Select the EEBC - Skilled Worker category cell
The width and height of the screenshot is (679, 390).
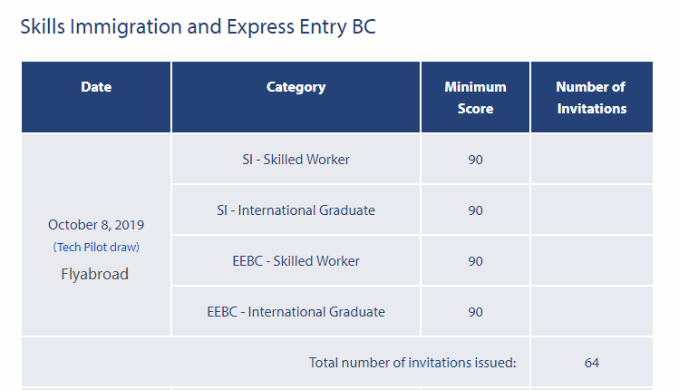[x=296, y=261]
